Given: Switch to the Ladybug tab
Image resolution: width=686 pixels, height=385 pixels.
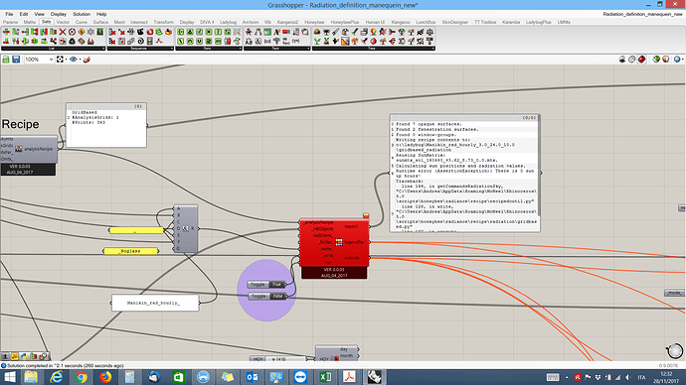Looking at the screenshot, I should pyautogui.click(x=228, y=22).
